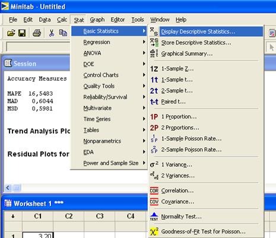This screenshot has height=238, width=276.
Task: Click the Open Project folder icon
Action: click(x=11, y=33)
